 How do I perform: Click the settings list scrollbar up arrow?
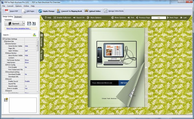pos(37,39)
